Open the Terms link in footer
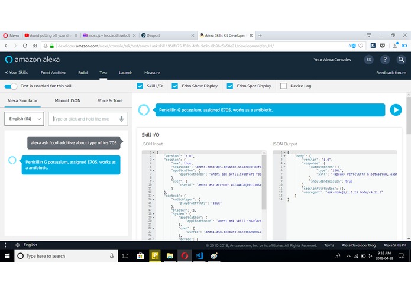Viewport: 411px width, 292px height. point(329,245)
